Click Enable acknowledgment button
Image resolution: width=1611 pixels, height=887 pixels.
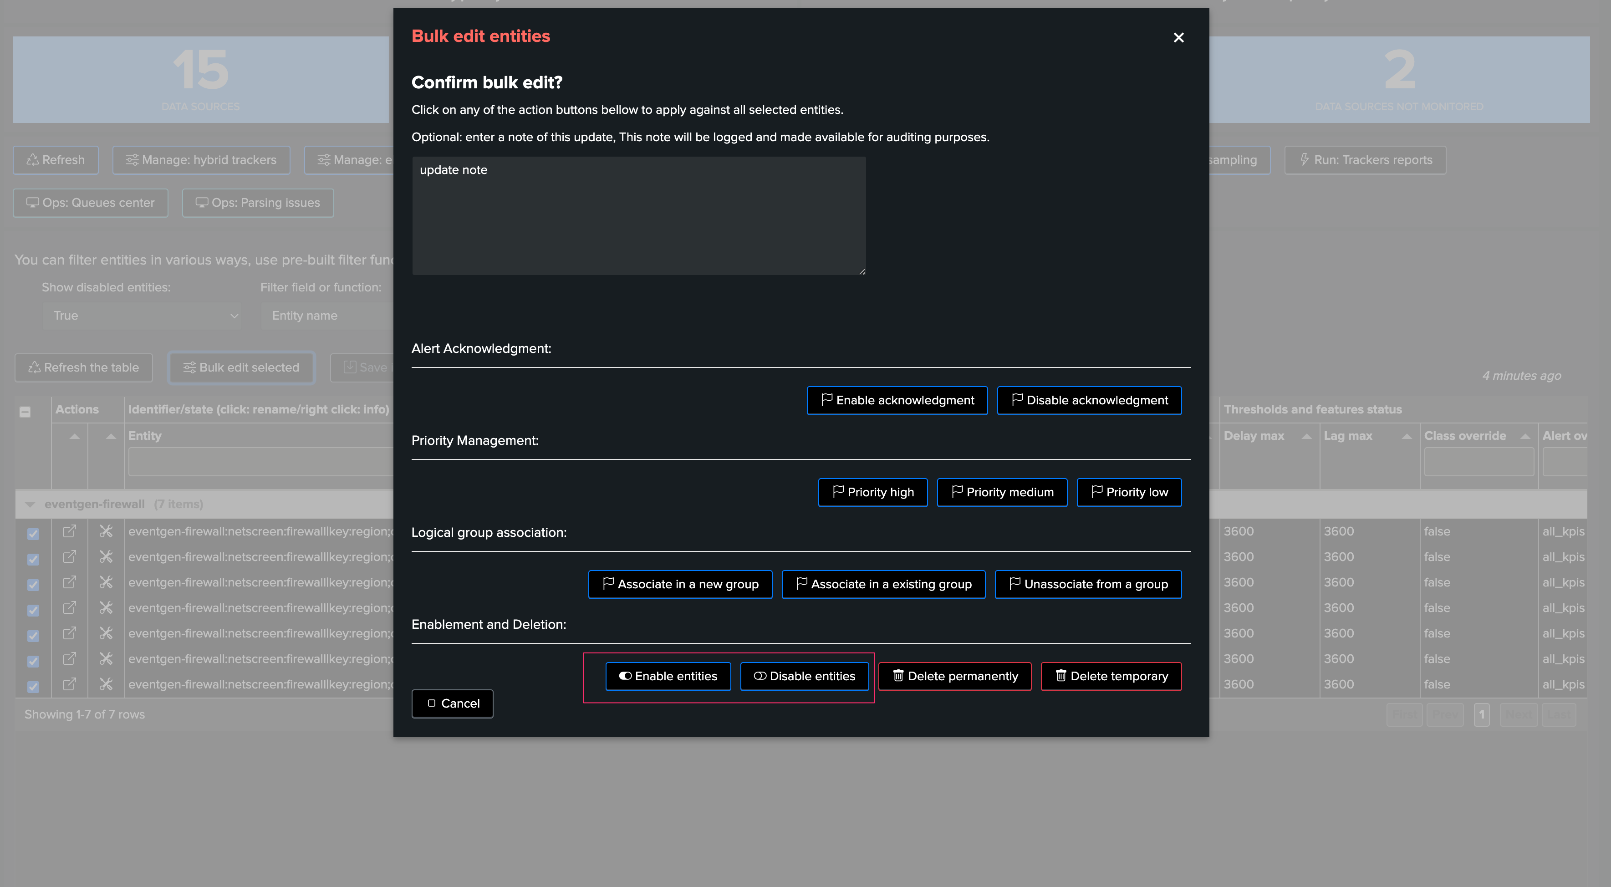(897, 400)
